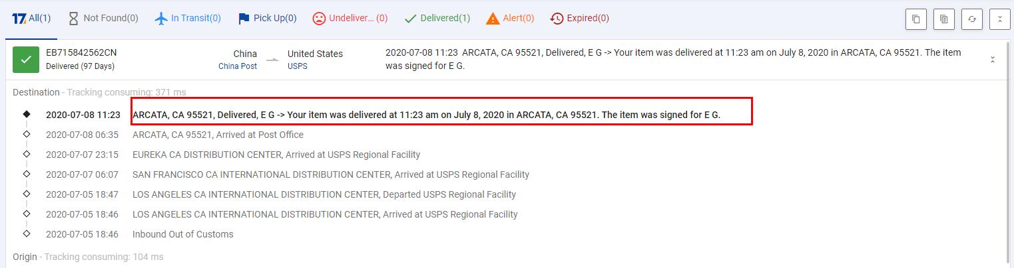Show Undelivered packages via sad-face icon
This screenshot has width=1014, height=268.
[x=319, y=19]
